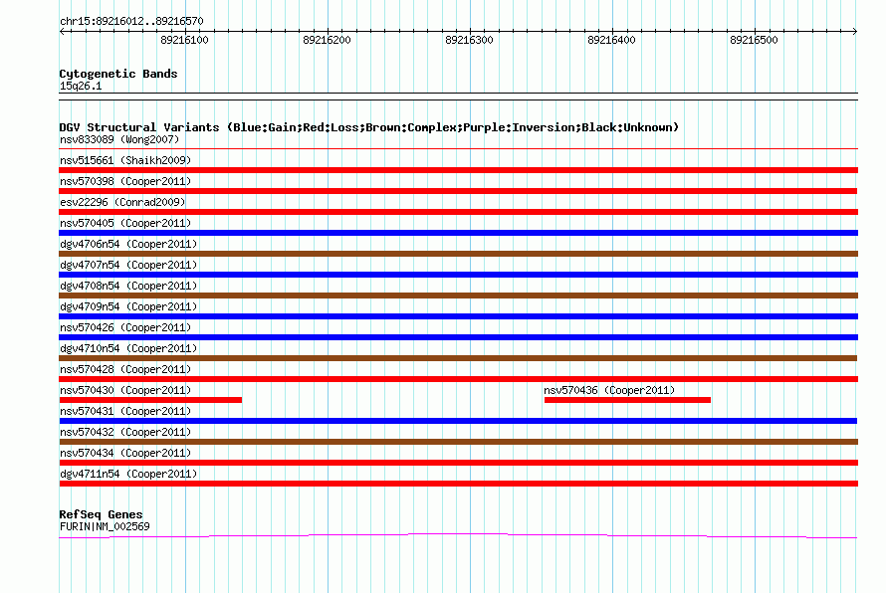Image resolution: width=886 pixels, height=593 pixels.
Task: Click the 89216200 ruler position label
Action: click(328, 40)
